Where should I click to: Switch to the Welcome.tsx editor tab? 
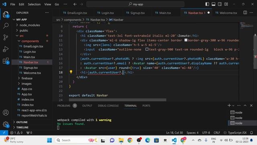click(x=226, y=13)
